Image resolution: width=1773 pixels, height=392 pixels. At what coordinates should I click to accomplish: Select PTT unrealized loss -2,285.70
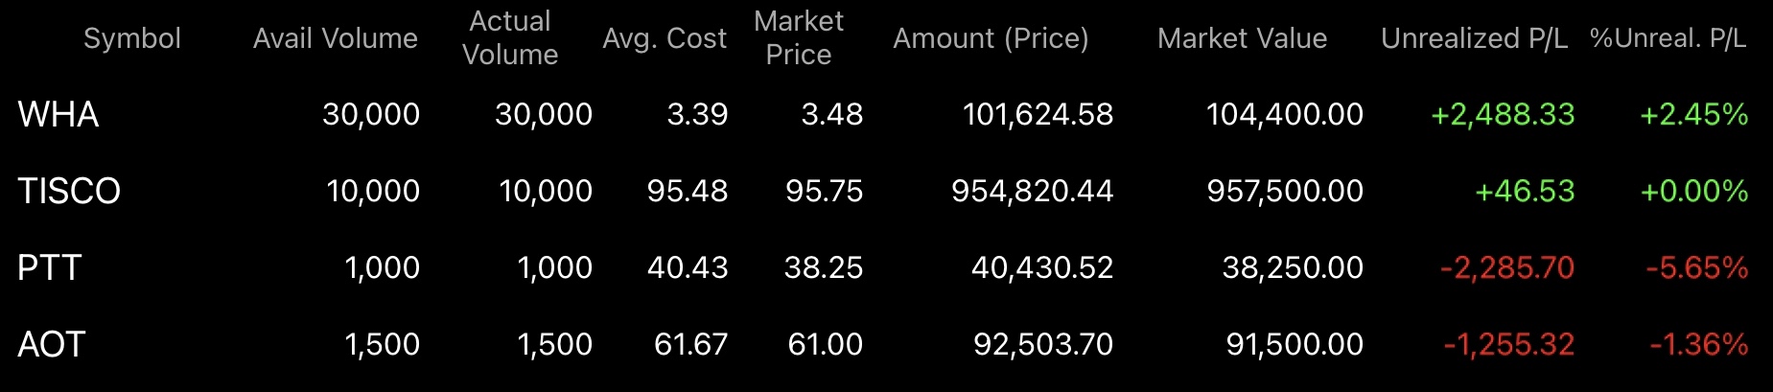(x=1507, y=267)
